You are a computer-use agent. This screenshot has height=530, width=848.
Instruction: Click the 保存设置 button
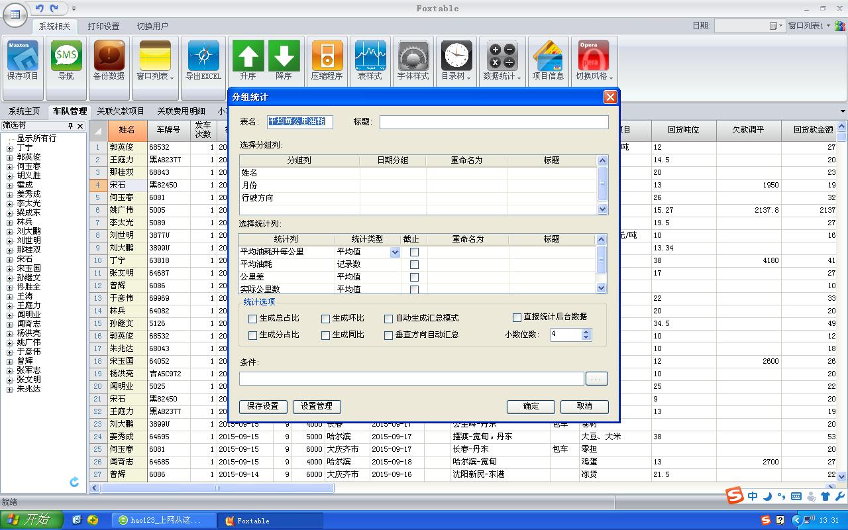click(x=263, y=406)
